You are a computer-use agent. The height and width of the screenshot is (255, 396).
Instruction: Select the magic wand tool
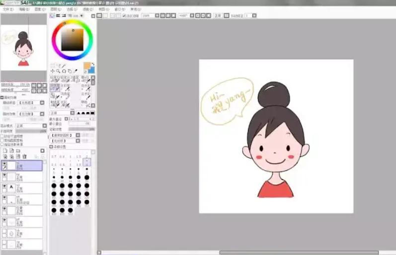click(x=64, y=66)
